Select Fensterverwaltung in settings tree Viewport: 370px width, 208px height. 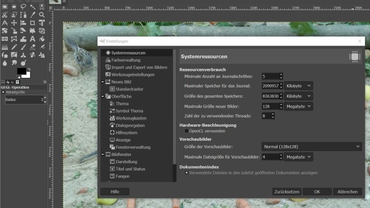coord(133,147)
